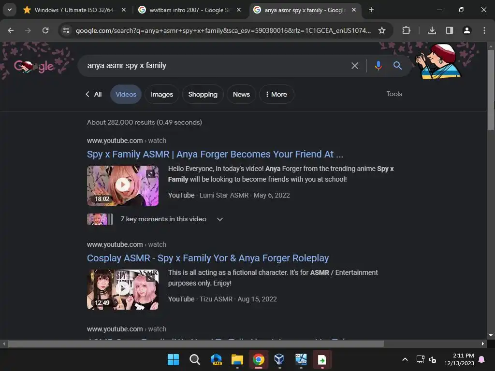Image resolution: width=495 pixels, height=371 pixels.
Task: Submit search with magnifier icon
Action: [397, 66]
